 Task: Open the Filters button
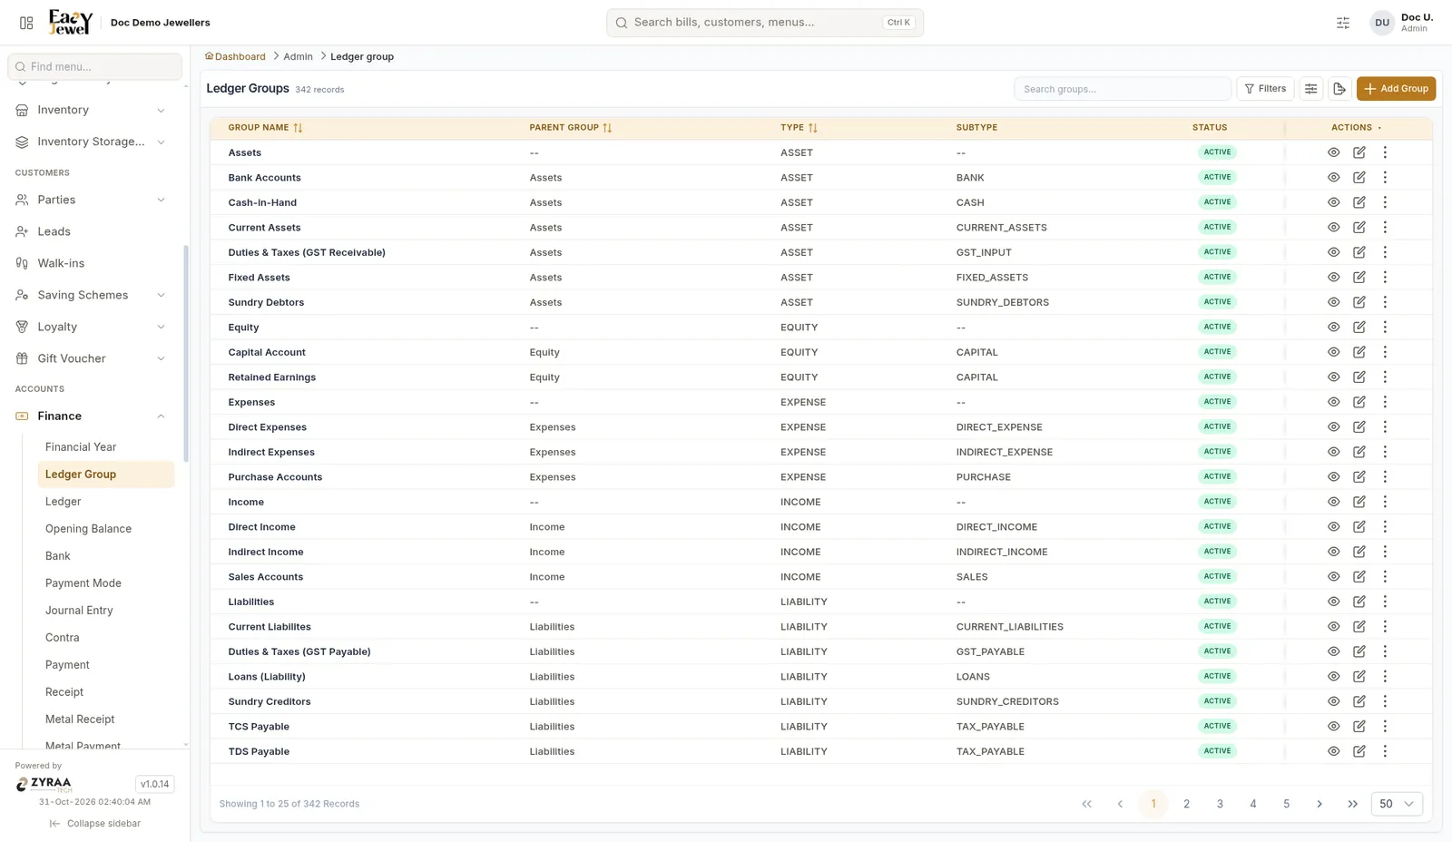1265,89
